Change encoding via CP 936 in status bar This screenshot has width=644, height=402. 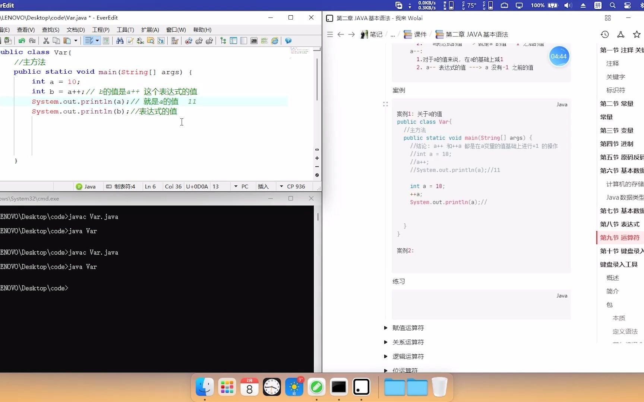(x=297, y=186)
